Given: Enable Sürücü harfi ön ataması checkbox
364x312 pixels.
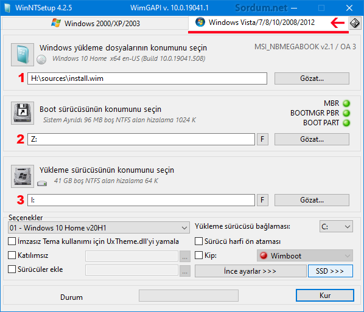Looking at the screenshot, I should tap(198, 241).
